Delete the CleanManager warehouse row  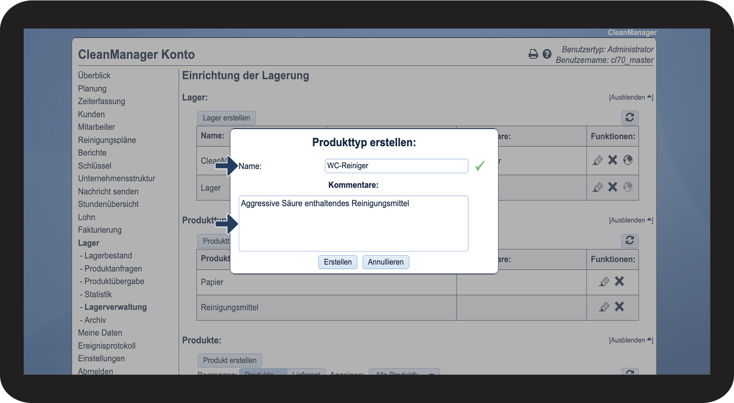pyautogui.click(x=613, y=160)
